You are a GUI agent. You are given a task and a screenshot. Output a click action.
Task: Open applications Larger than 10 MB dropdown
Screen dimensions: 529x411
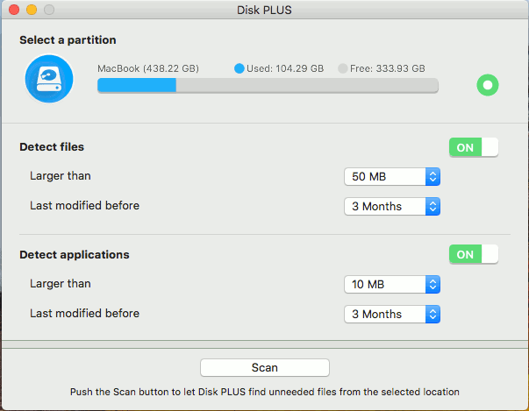pyautogui.click(x=392, y=284)
